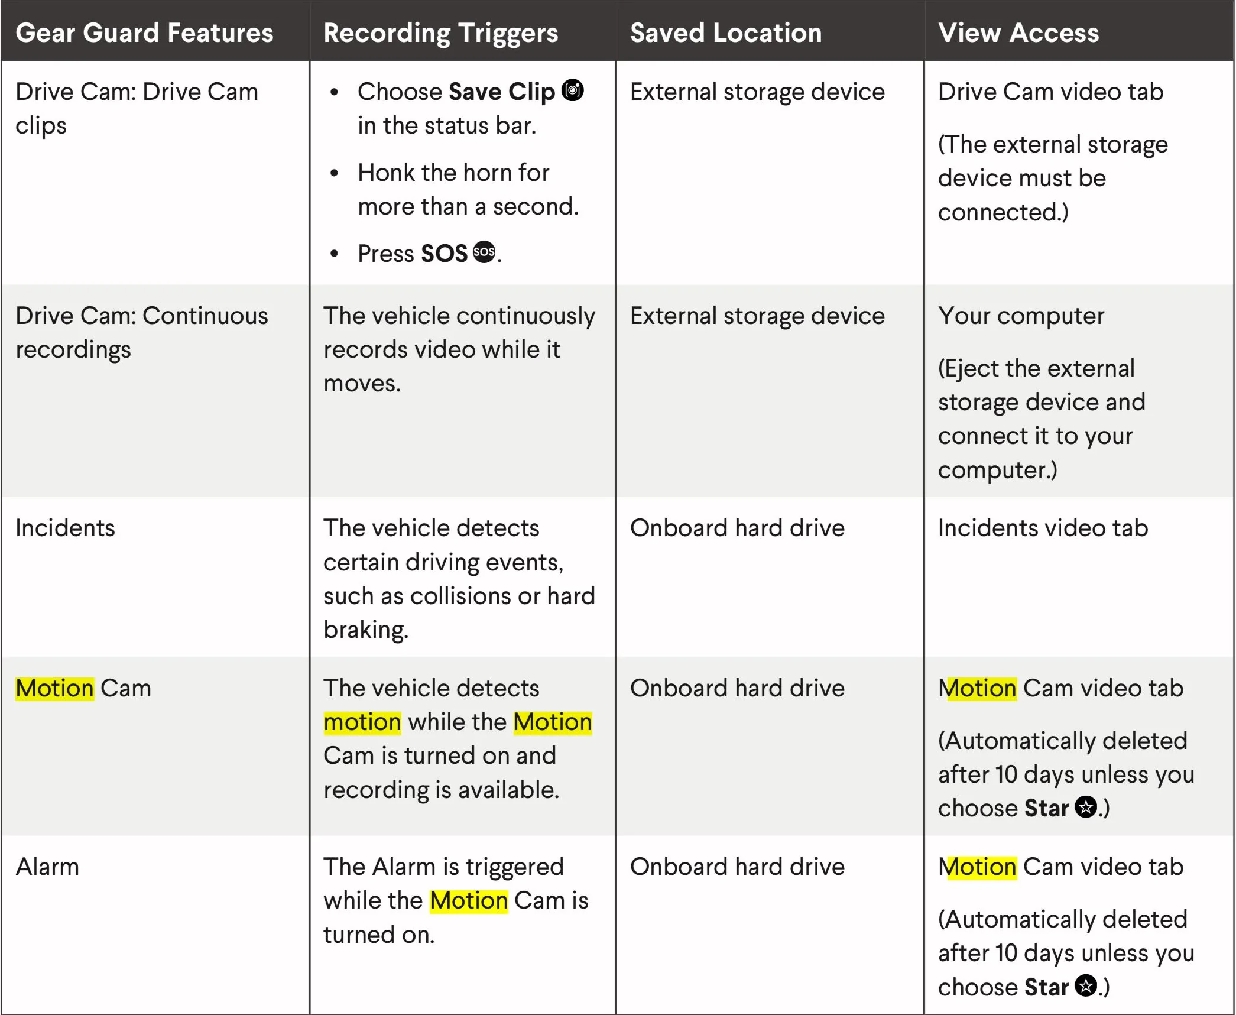
Task: Click Your computer in View Access
Action: point(1021,316)
